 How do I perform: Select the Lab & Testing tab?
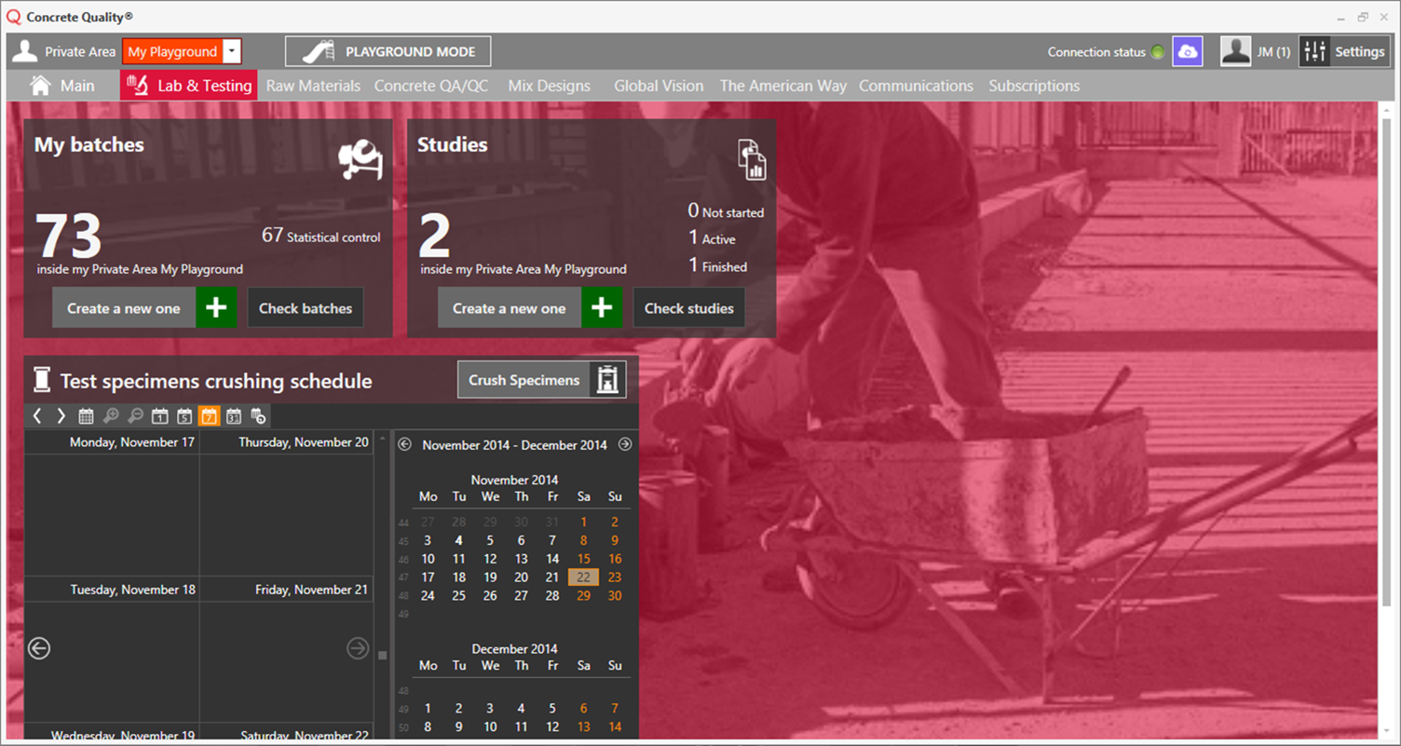pyautogui.click(x=189, y=86)
